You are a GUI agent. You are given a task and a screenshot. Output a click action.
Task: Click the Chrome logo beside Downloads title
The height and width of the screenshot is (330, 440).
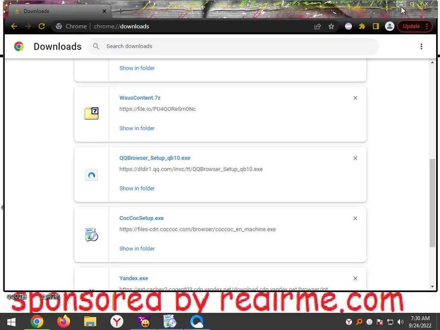point(19,46)
